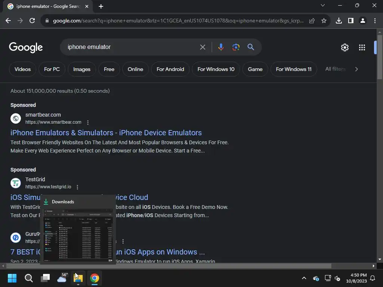Click the TestGrid favicon
The image size is (383, 287).
click(x=16, y=183)
